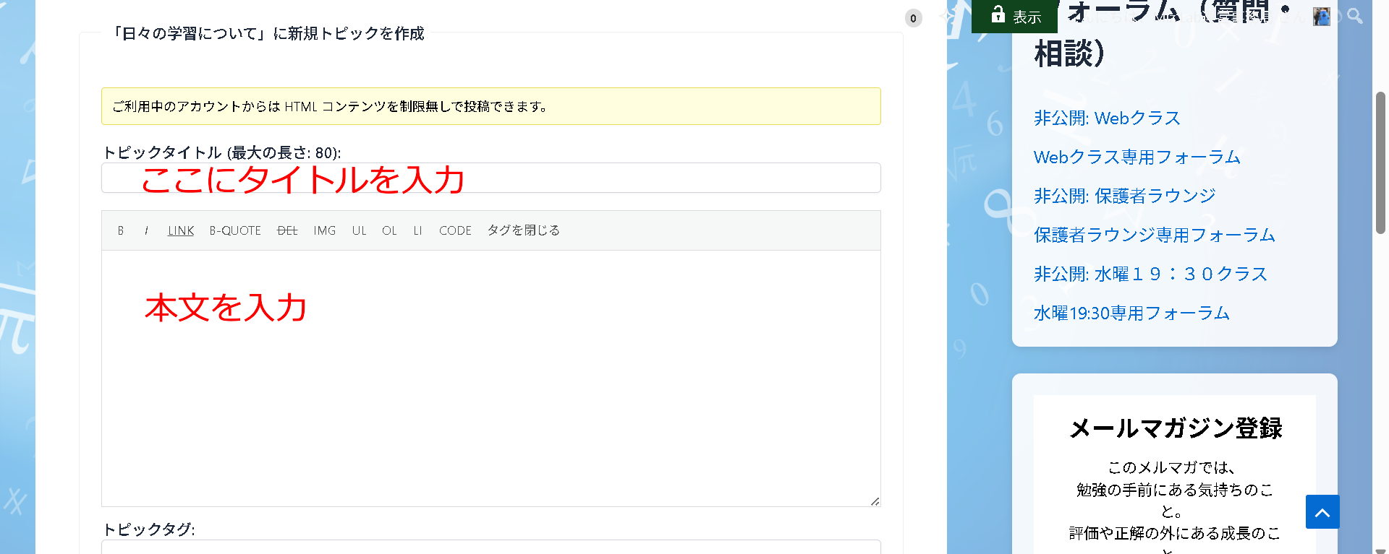Open 保護者ラウンジ専用フォーラム link

click(1155, 235)
